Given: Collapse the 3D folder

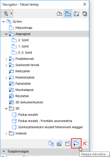Looking at the screenshot, I should pyautogui.click(x=6, y=108).
